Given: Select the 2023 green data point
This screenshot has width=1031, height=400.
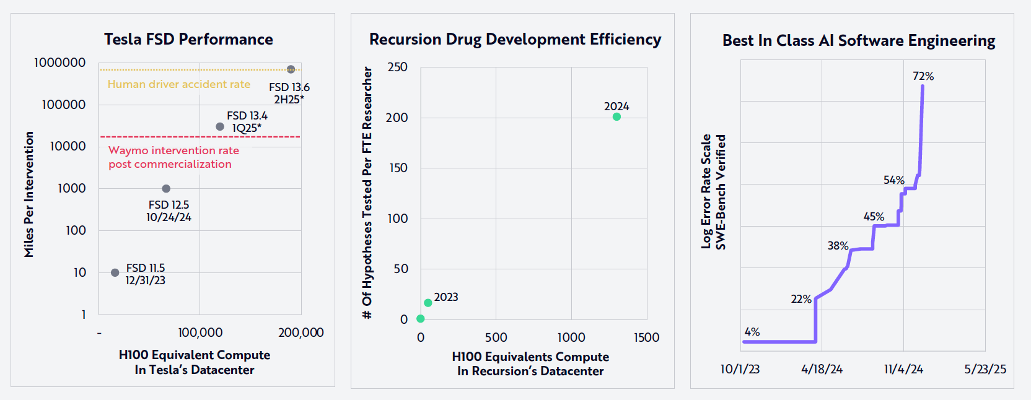Looking at the screenshot, I should pyautogui.click(x=428, y=303).
